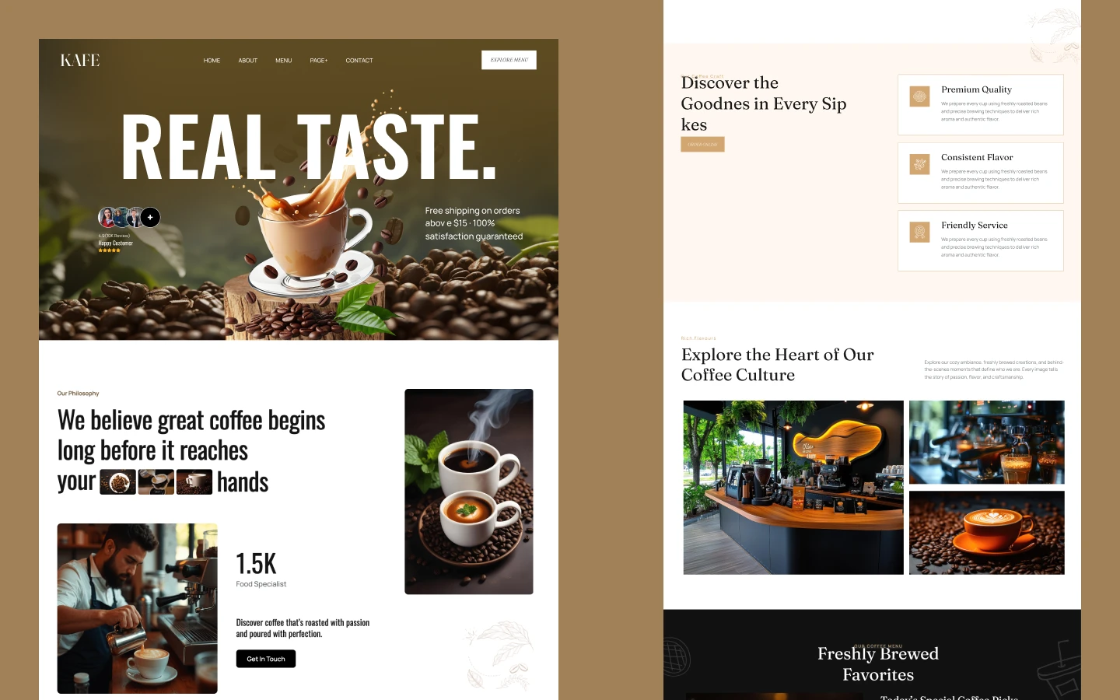Click the Premium Quality feature icon
1120x700 pixels.
pyautogui.click(x=919, y=96)
